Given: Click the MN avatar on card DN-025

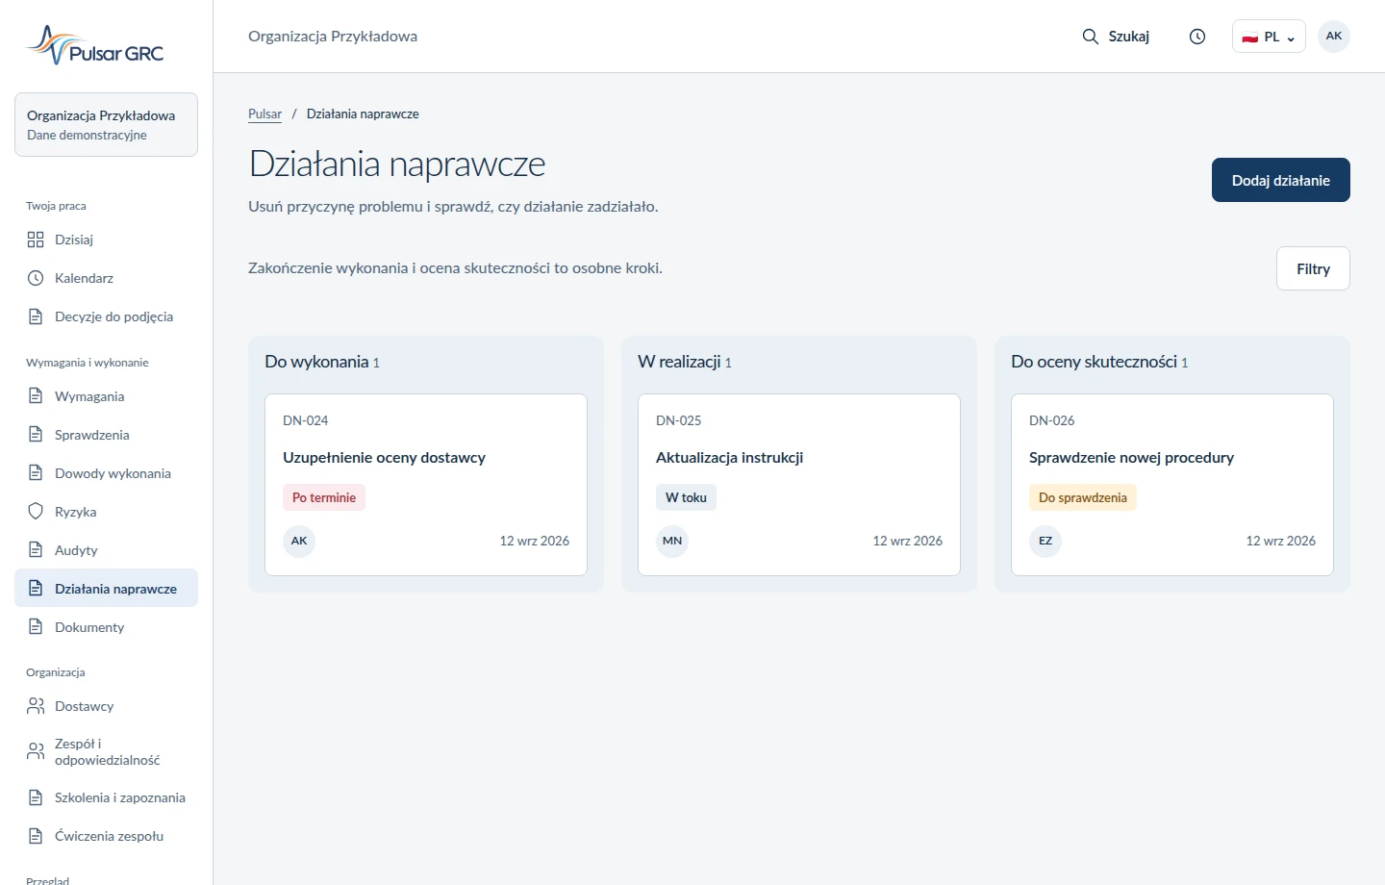Looking at the screenshot, I should (672, 541).
